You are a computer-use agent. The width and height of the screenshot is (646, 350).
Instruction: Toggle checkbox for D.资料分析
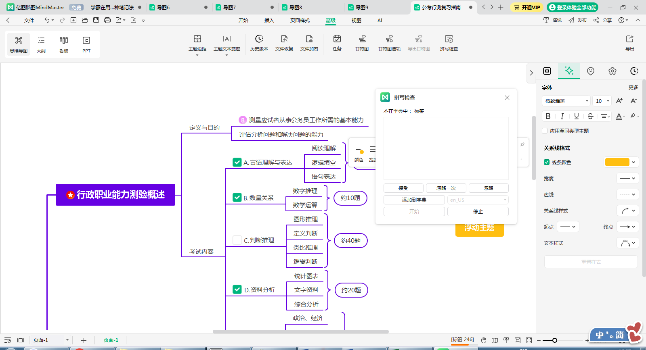point(237,290)
